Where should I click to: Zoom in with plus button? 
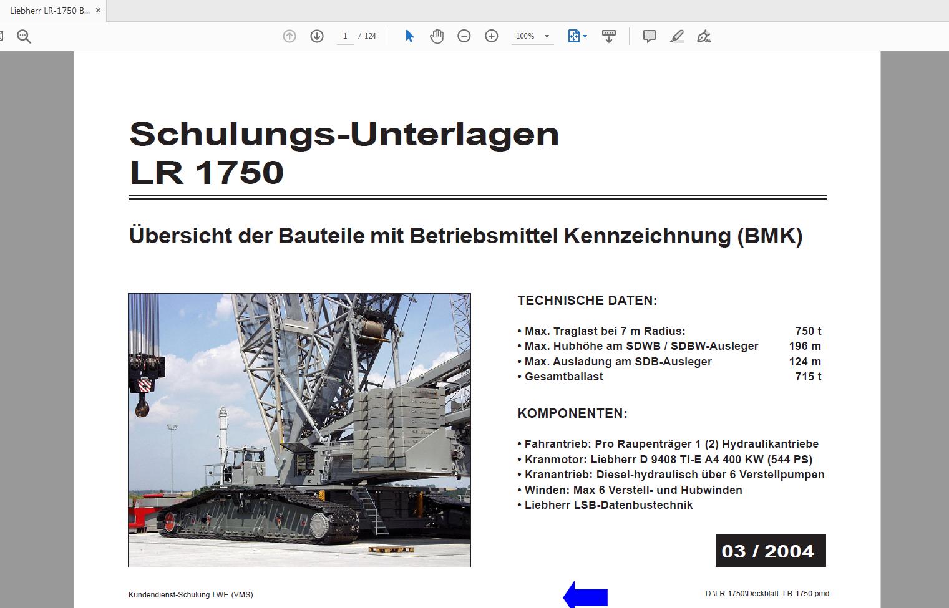coord(492,36)
